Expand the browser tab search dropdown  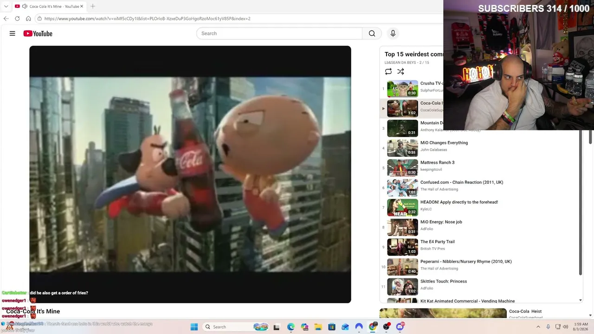6,6
